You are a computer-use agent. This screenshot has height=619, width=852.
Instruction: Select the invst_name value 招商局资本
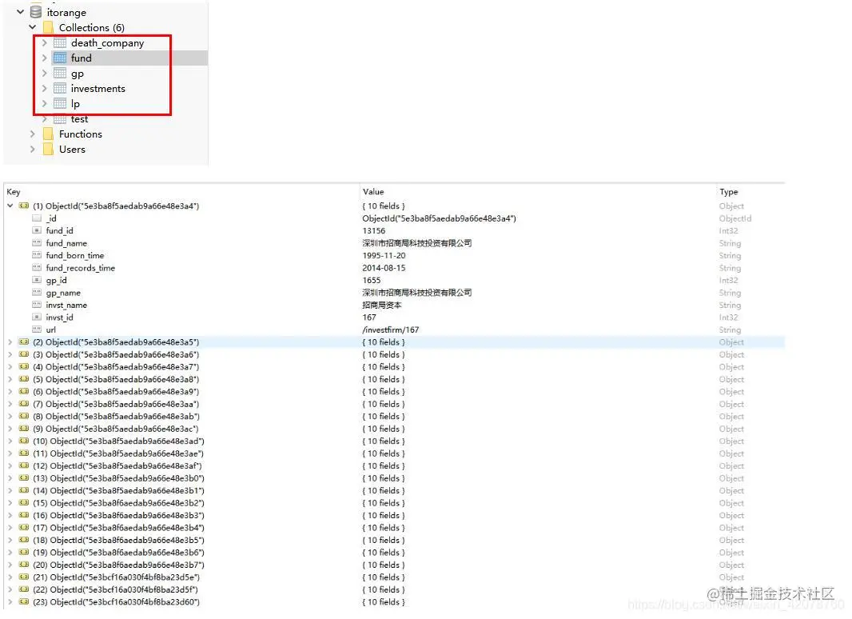tap(382, 306)
